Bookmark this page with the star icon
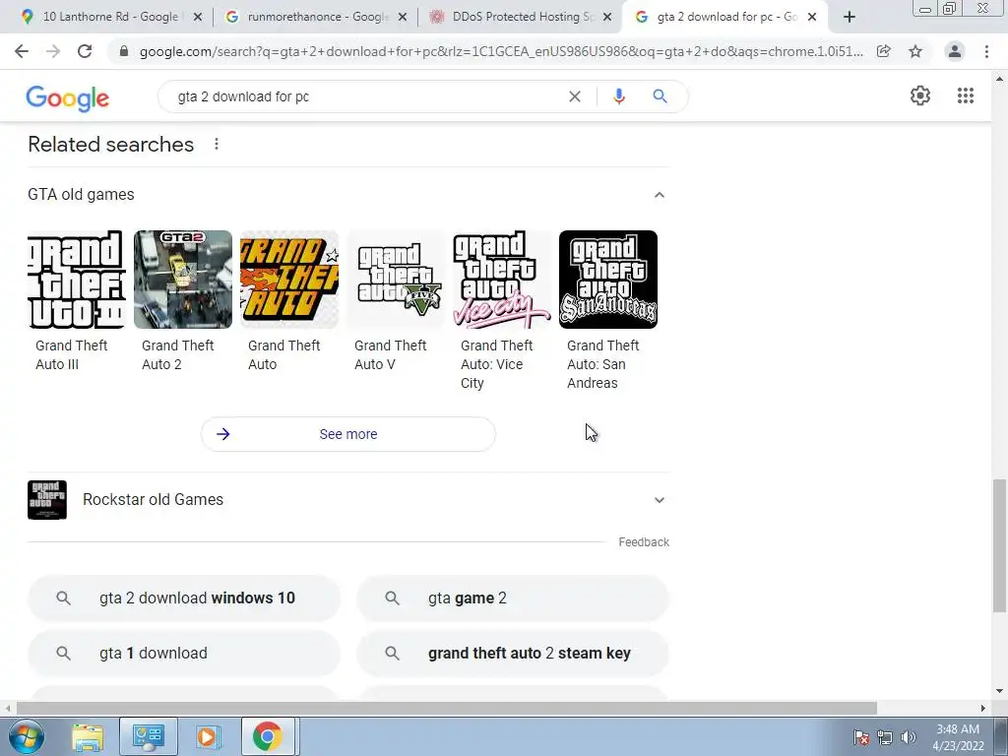The width and height of the screenshot is (1008, 756). [915, 51]
